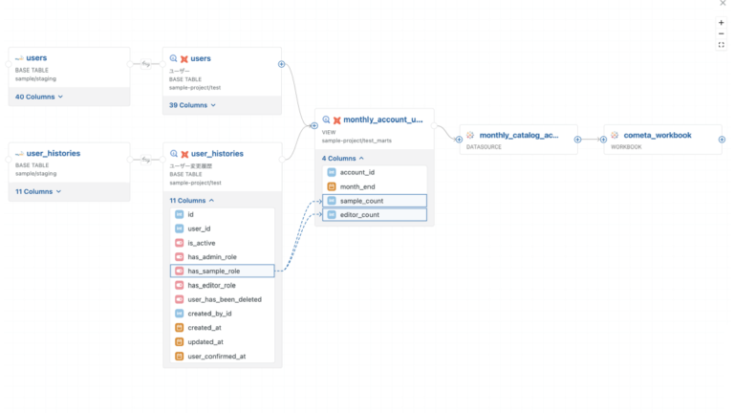Click plus connector right of sample-project users node
This screenshot has width=734, height=413.
click(281, 64)
